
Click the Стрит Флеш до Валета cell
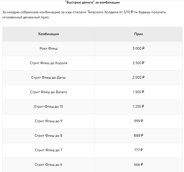[49, 92]
